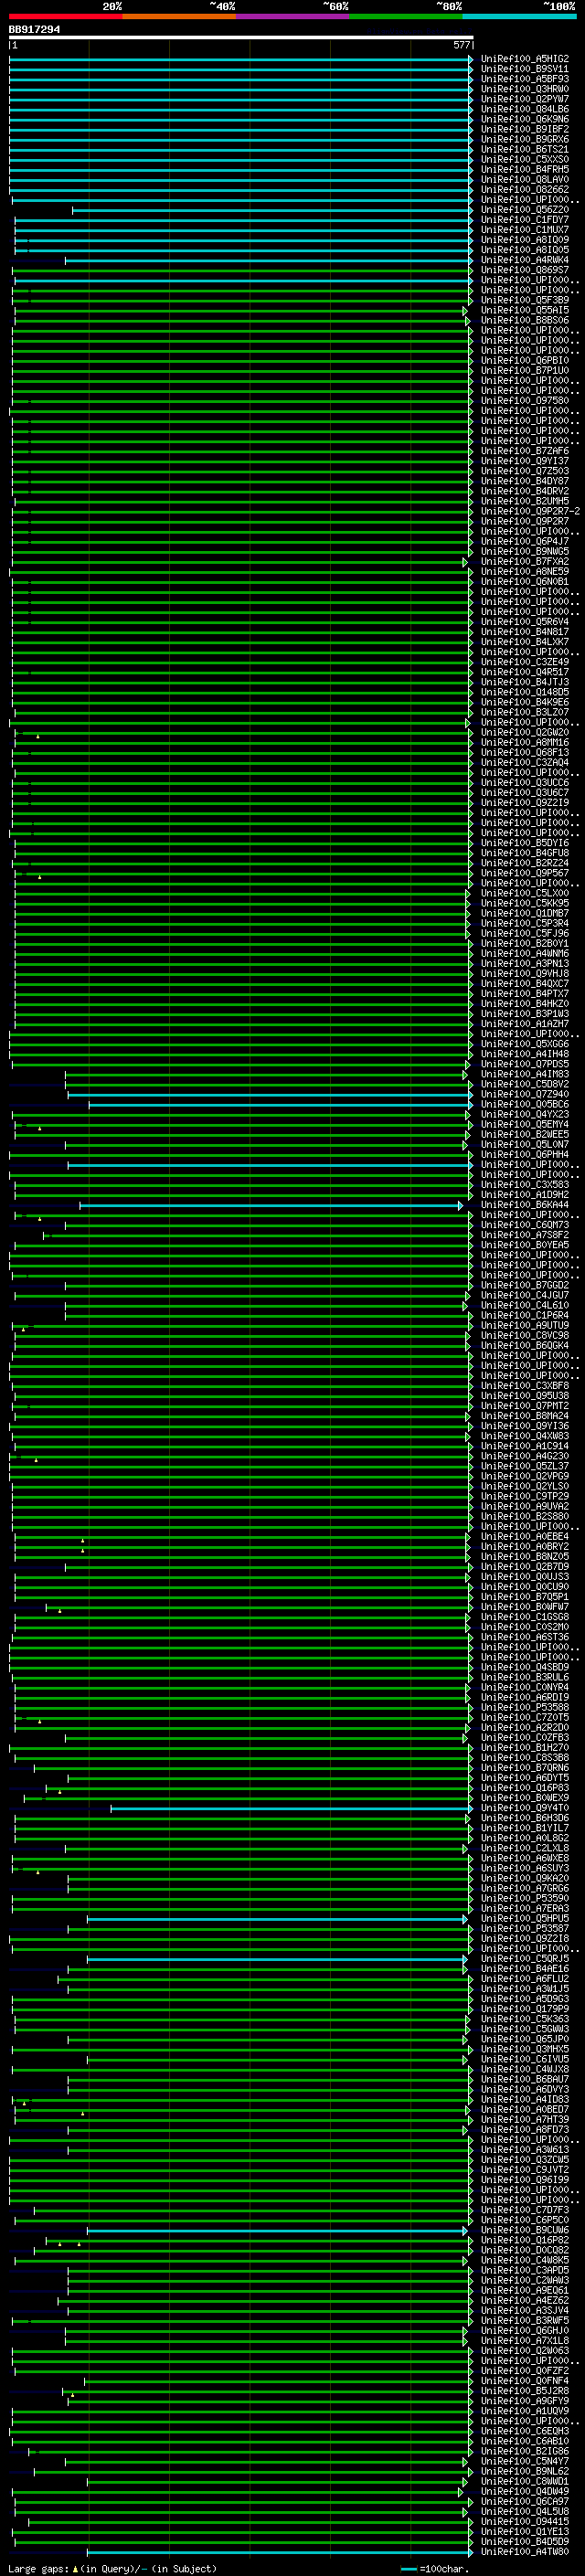585x2576 pixels.
Task: Pick the UniRef100_B4FRH5 label
Action: pyautogui.click(x=525, y=169)
